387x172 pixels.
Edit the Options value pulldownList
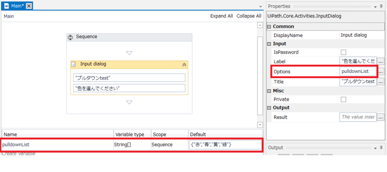(358, 71)
